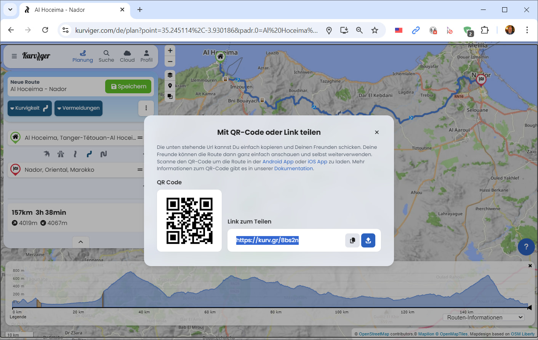Open the map layers selector
Image resolution: width=538 pixels, height=340 pixels.
[170, 75]
